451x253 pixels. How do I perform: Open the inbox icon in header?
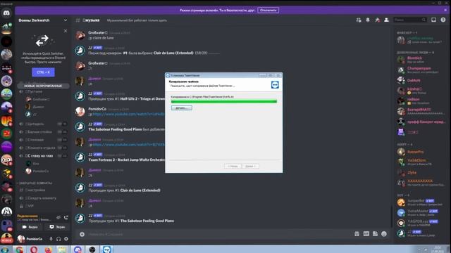point(433,20)
